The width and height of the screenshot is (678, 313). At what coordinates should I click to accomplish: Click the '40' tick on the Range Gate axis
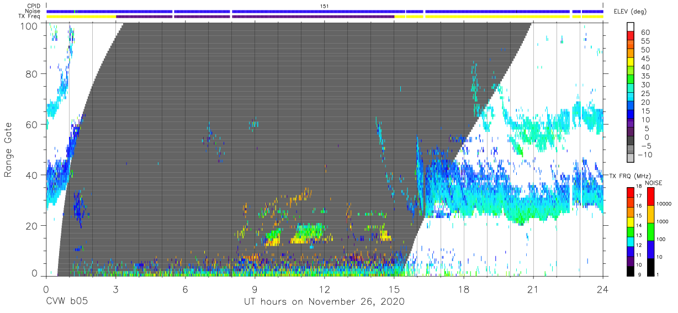pyautogui.click(x=31, y=175)
